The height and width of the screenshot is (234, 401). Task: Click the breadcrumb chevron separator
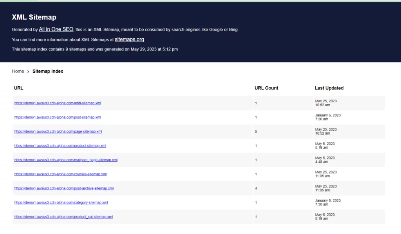tap(28, 71)
